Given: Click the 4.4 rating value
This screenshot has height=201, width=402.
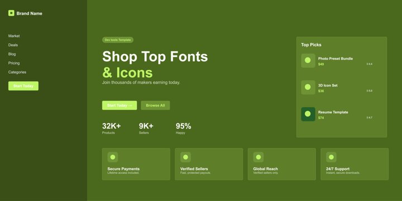Looking at the screenshot, I should click(370, 64).
